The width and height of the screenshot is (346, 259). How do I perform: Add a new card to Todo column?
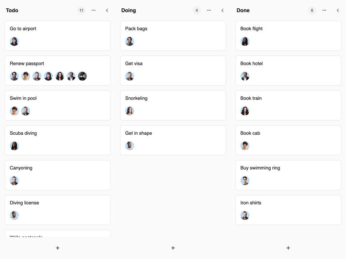click(57, 248)
